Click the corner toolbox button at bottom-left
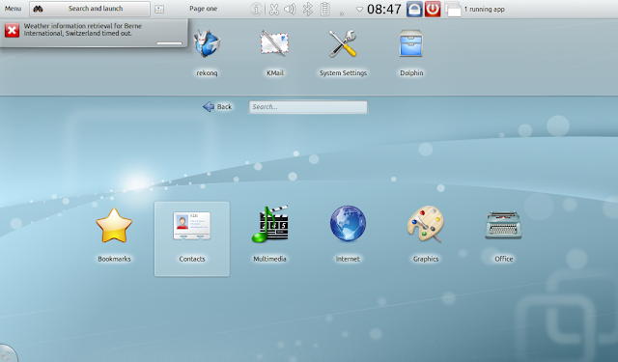 [x=7, y=354]
